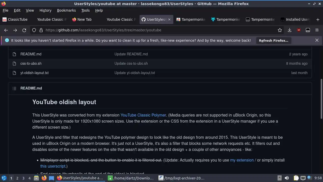Open commit 'Update yt-oldish-layout.txt'
This screenshot has width=323, height=182.
(135, 73)
